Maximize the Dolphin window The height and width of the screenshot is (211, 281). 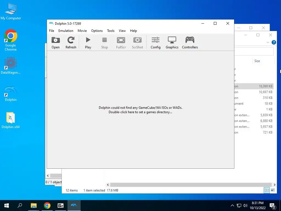[215, 23]
